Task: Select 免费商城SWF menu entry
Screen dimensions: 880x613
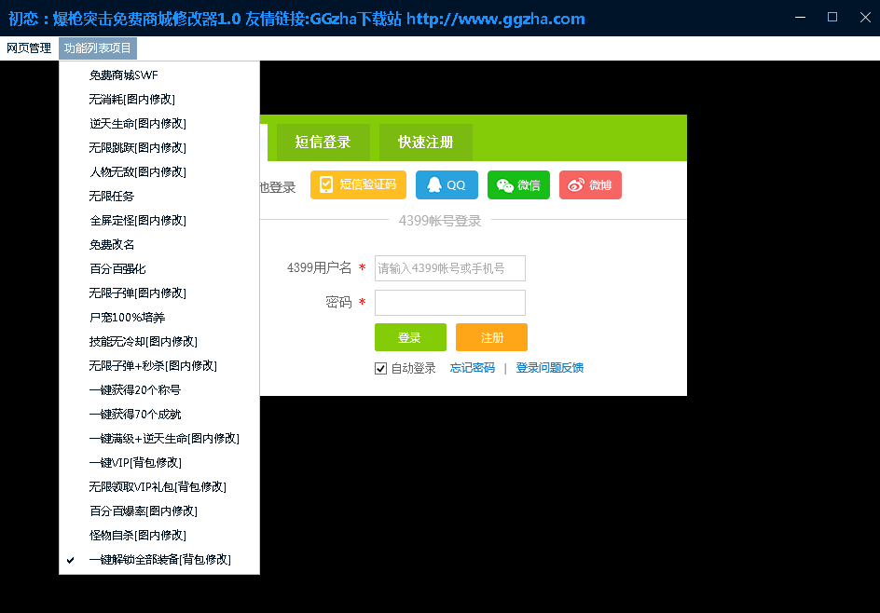Action: [x=159, y=75]
